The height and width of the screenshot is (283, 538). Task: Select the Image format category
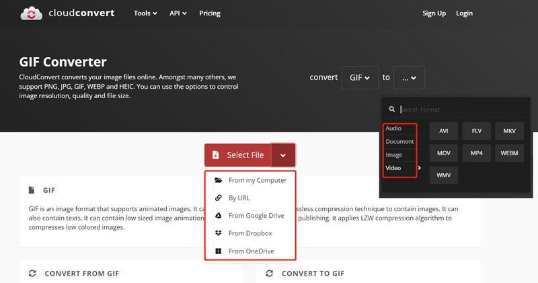click(394, 155)
